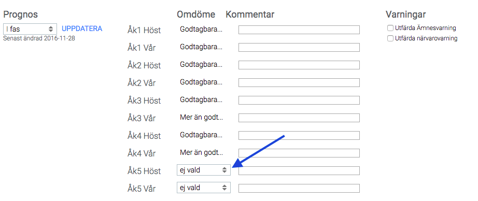Viewport: 478px width, 201px height.
Task: Enable Utfärda Ämnesvarning checkbox
Action: [x=390, y=28]
